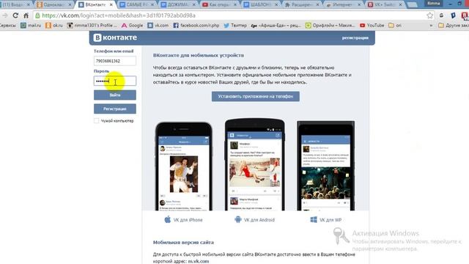Open the Афиша-Еда bookmark
This screenshot has width=469, height=264.
pyautogui.click(x=276, y=26)
